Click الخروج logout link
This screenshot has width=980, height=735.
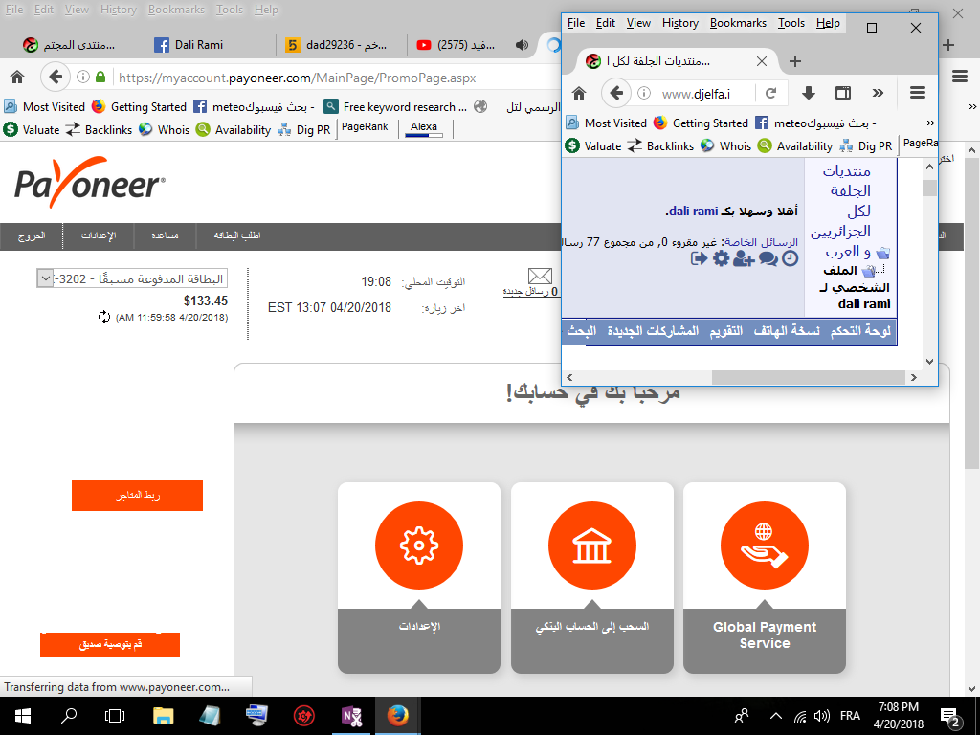point(32,235)
